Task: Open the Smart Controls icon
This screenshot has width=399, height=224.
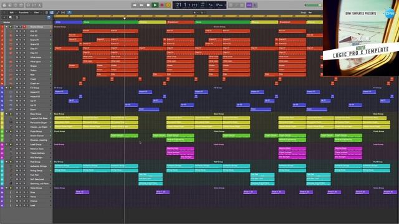Action: 29,5
